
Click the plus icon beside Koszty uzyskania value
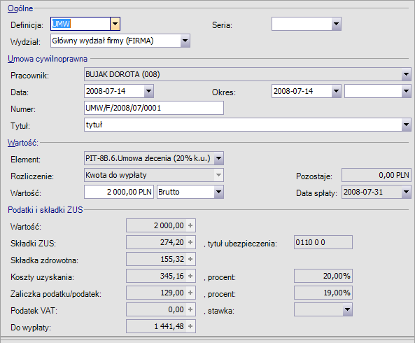point(190,276)
